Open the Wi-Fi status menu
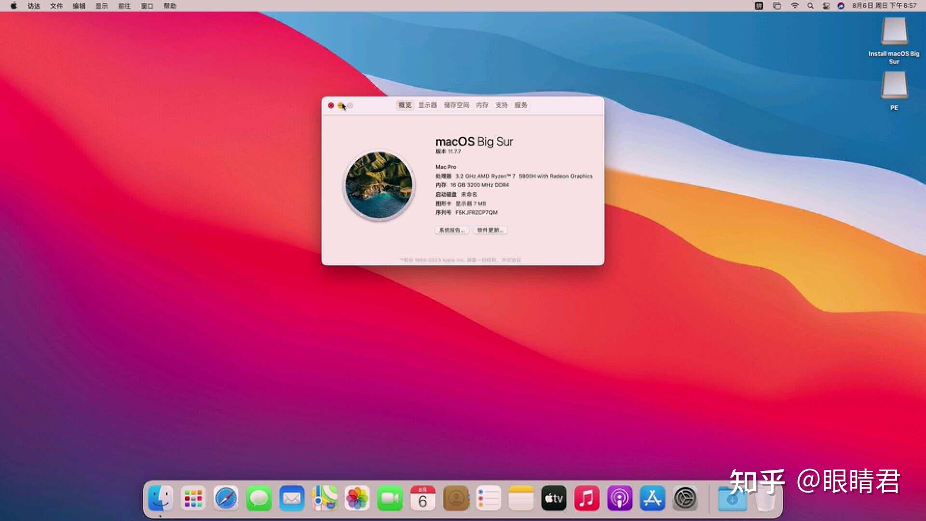Image resolution: width=926 pixels, height=521 pixels. point(795,6)
